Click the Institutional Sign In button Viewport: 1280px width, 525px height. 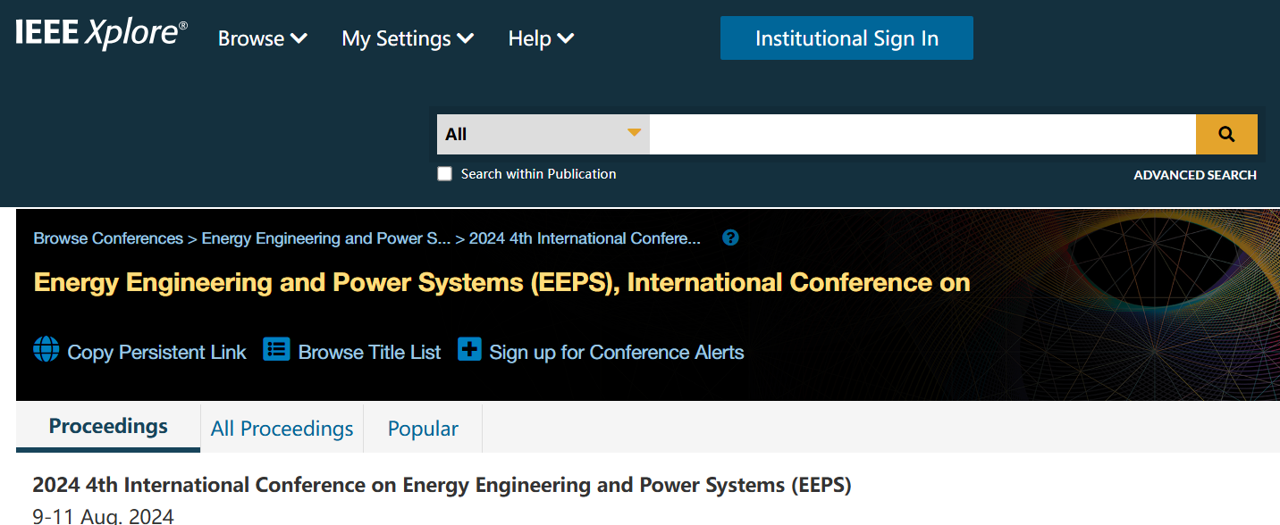[x=846, y=38]
